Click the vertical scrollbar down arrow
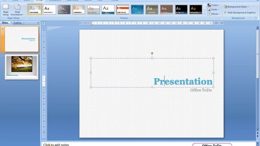This screenshot has height=146, width=260. (258, 129)
